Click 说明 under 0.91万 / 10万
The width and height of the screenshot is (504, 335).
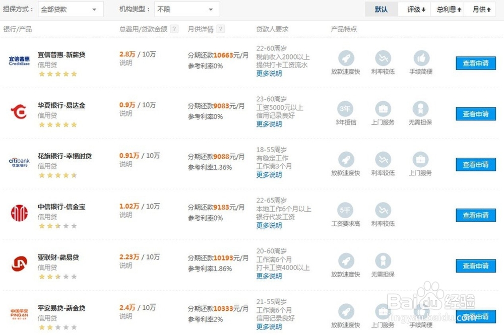[x=125, y=164]
